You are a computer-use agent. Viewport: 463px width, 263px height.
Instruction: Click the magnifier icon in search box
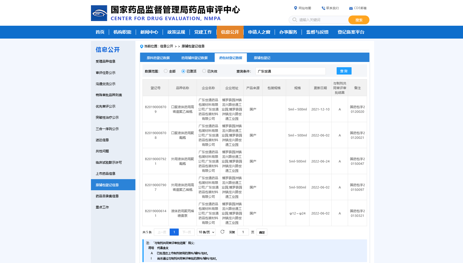click(295, 20)
